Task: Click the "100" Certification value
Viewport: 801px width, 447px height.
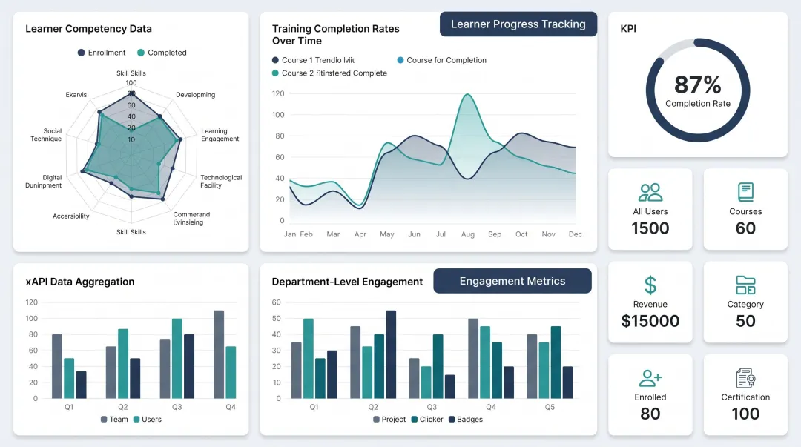Action: (745, 414)
